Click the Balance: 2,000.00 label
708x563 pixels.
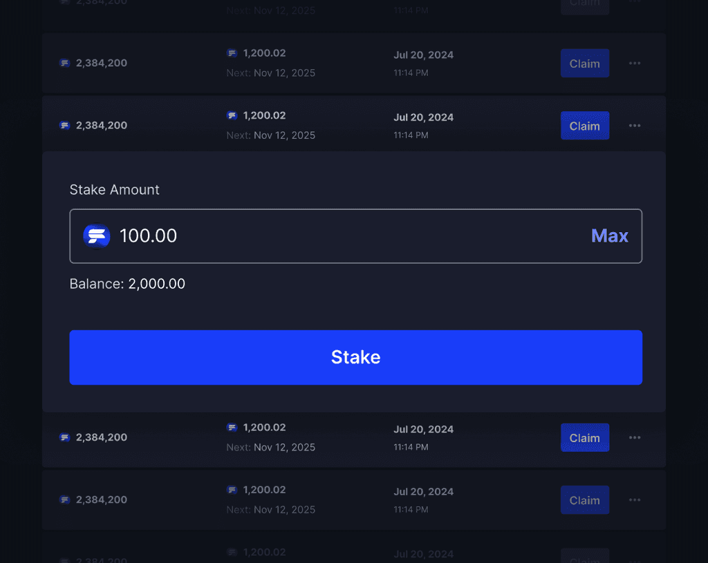127,283
